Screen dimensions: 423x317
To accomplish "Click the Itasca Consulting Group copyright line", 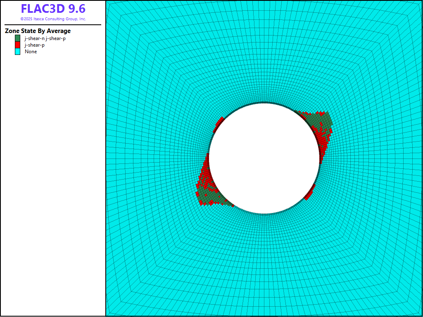I will coord(53,19).
